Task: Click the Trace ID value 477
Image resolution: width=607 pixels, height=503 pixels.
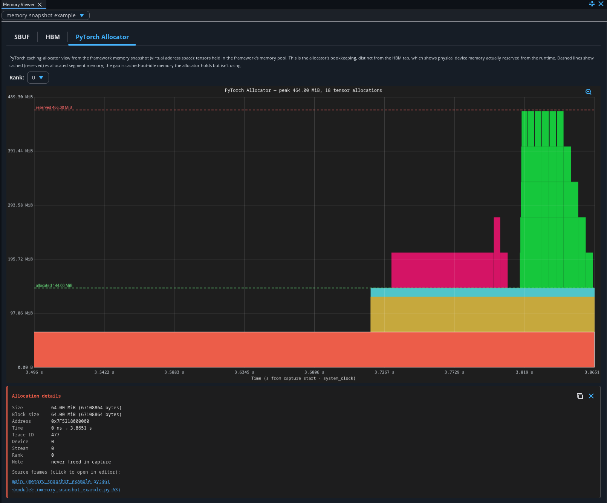Action: pos(55,435)
